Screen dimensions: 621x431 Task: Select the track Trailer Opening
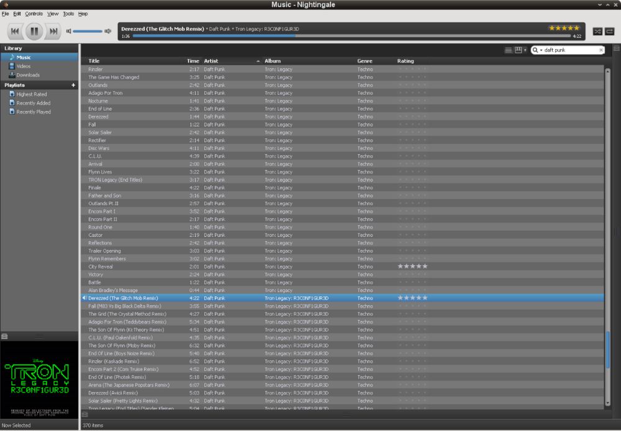click(343, 251)
